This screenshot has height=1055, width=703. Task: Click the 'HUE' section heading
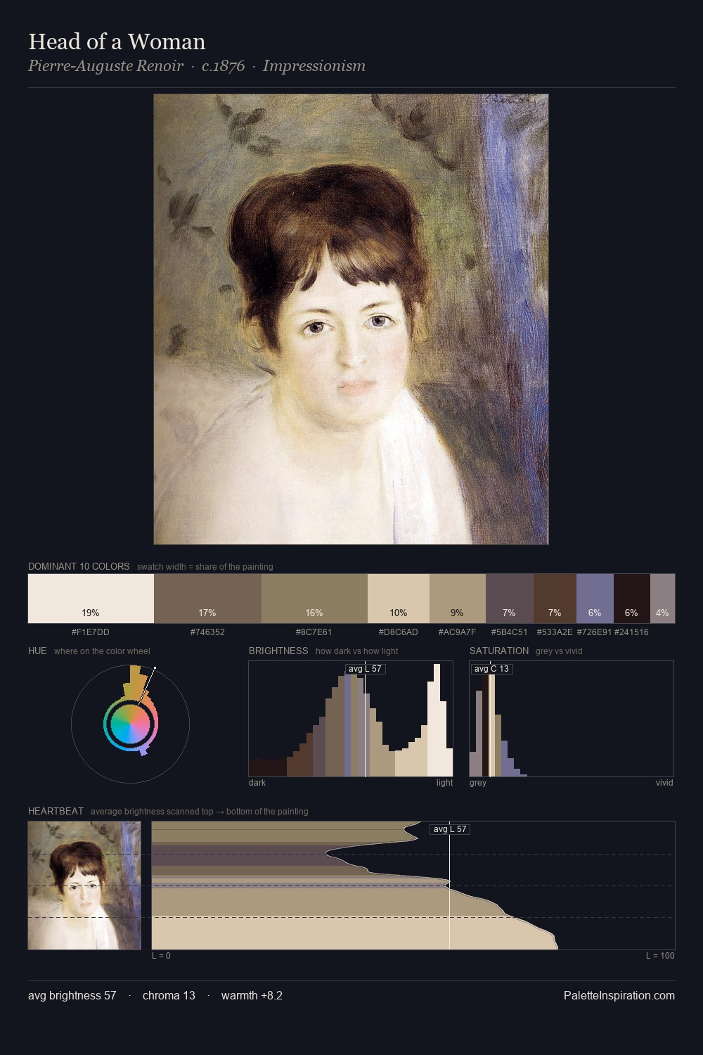click(37, 651)
